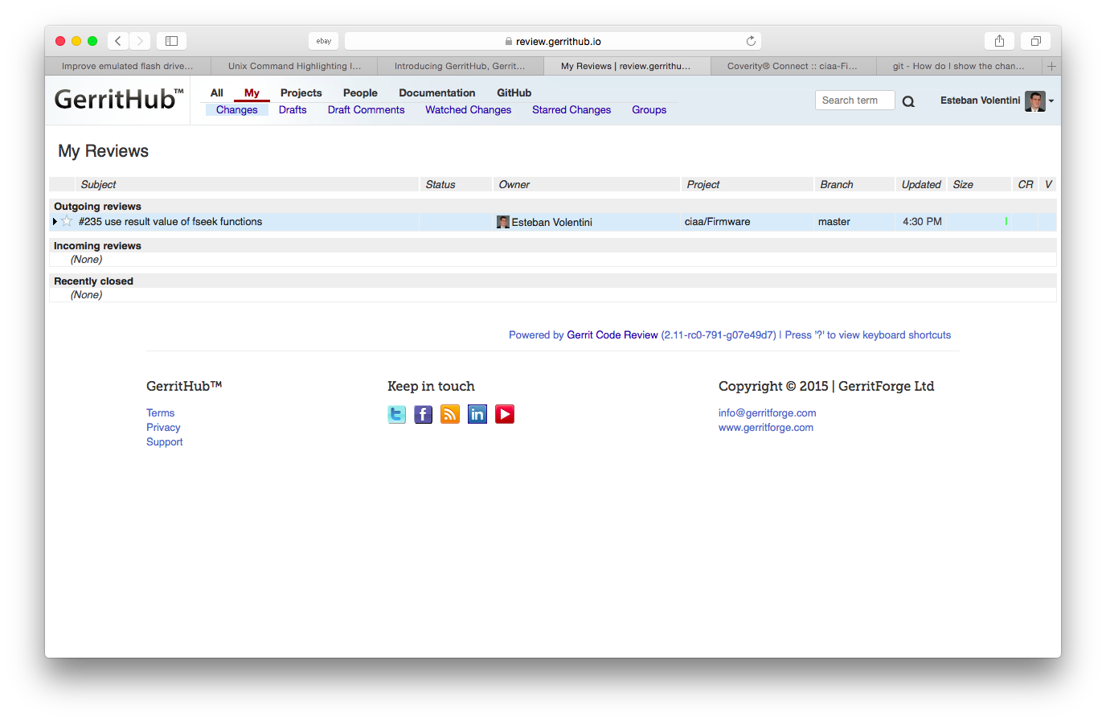Click the Safari address bar
This screenshot has width=1106, height=722.
point(553,41)
